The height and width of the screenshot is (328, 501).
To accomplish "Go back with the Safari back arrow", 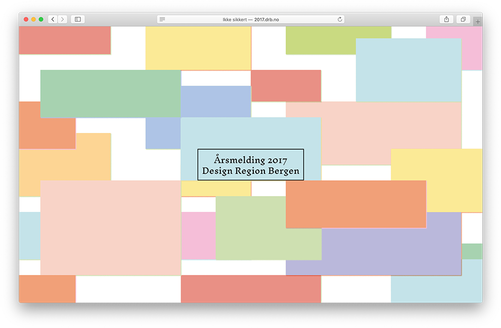I will [53, 20].
